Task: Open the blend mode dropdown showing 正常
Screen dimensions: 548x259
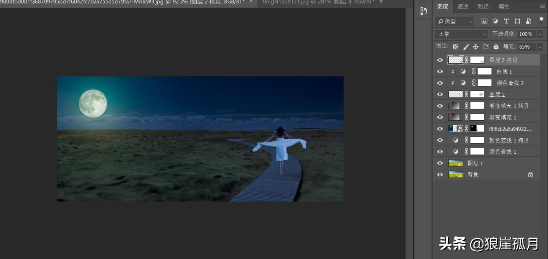Action: pyautogui.click(x=460, y=34)
